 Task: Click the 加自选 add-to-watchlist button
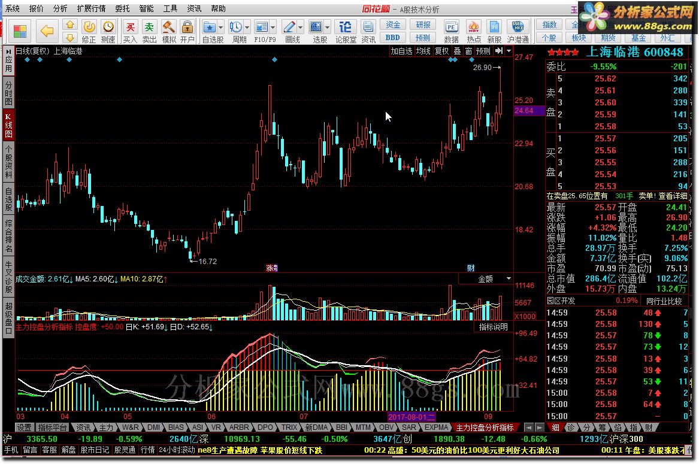pos(401,51)
